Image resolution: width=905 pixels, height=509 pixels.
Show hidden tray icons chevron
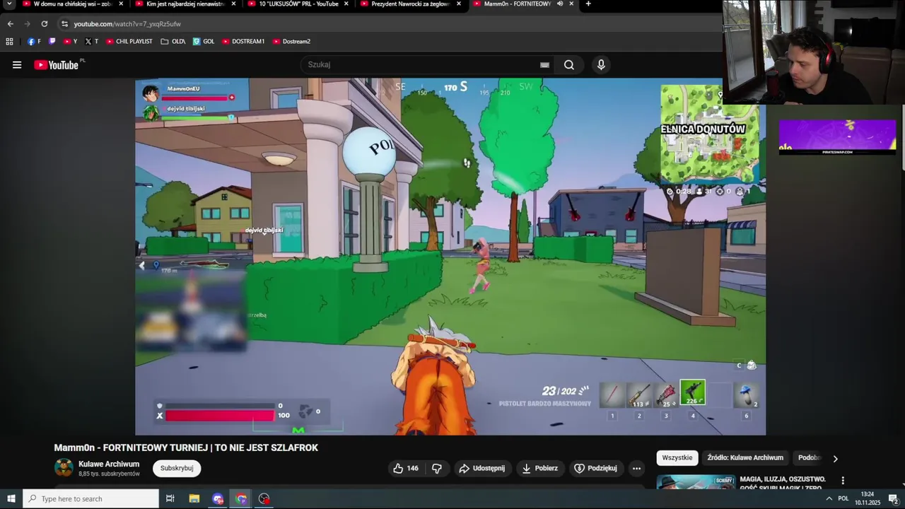coord(829,499)
